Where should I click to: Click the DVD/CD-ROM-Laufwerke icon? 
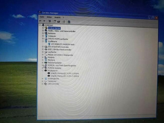click(46, 39)
